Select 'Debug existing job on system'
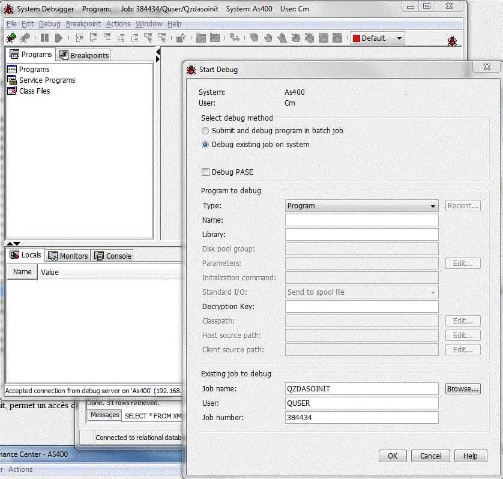503x479 pixels. click(205, 144)
